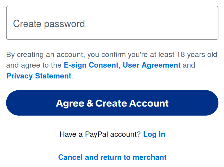Go to Log In for existing account
Image resolution: width=224 pixels, height=167 pixels.
tap(154, 134)
